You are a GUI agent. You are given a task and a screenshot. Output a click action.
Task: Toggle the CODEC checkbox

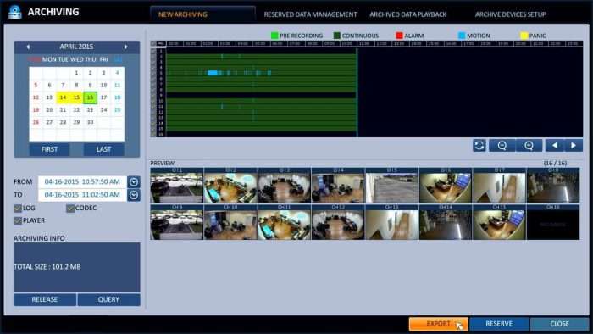click(70, 209)
